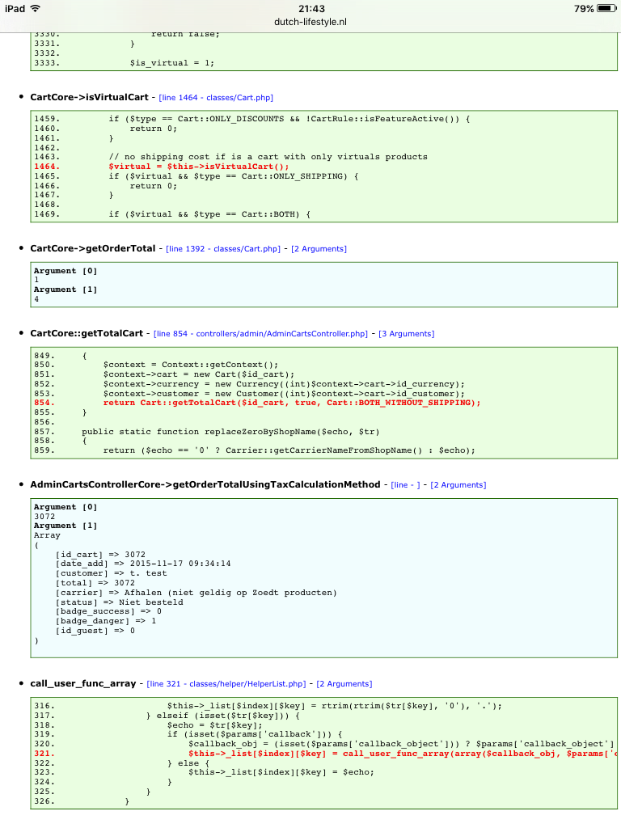The height and width of the screenshot is (828, 621).
Task: Tap the battery status icon
Action: [606, 8]
